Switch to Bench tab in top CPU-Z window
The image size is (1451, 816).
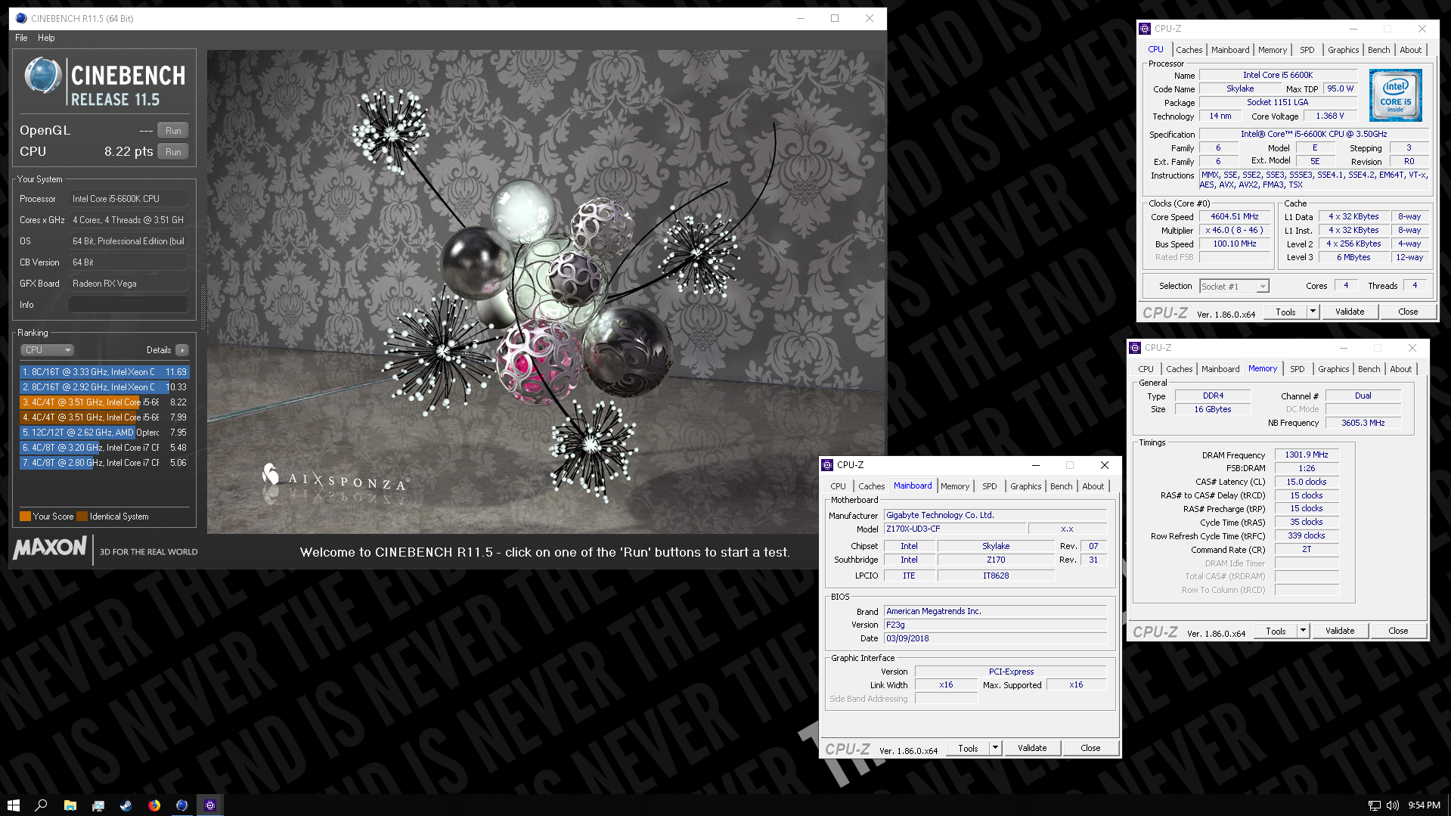(1378, 50)
